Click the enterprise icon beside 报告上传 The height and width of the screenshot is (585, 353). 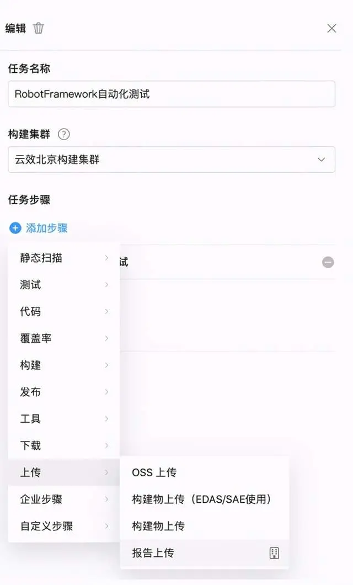coord(274,552)
